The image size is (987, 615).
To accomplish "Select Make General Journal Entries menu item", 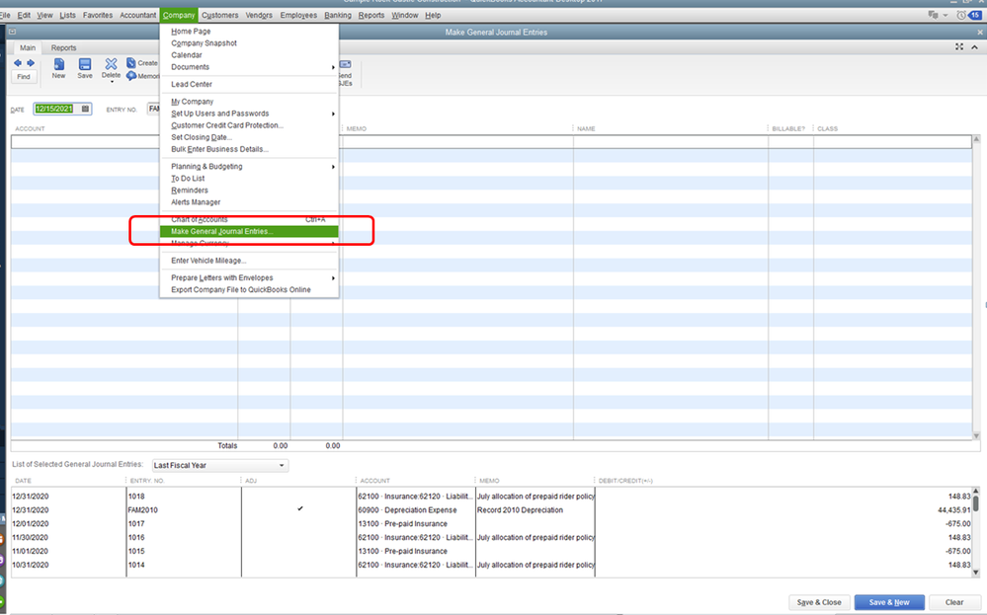I will (249, 231).
